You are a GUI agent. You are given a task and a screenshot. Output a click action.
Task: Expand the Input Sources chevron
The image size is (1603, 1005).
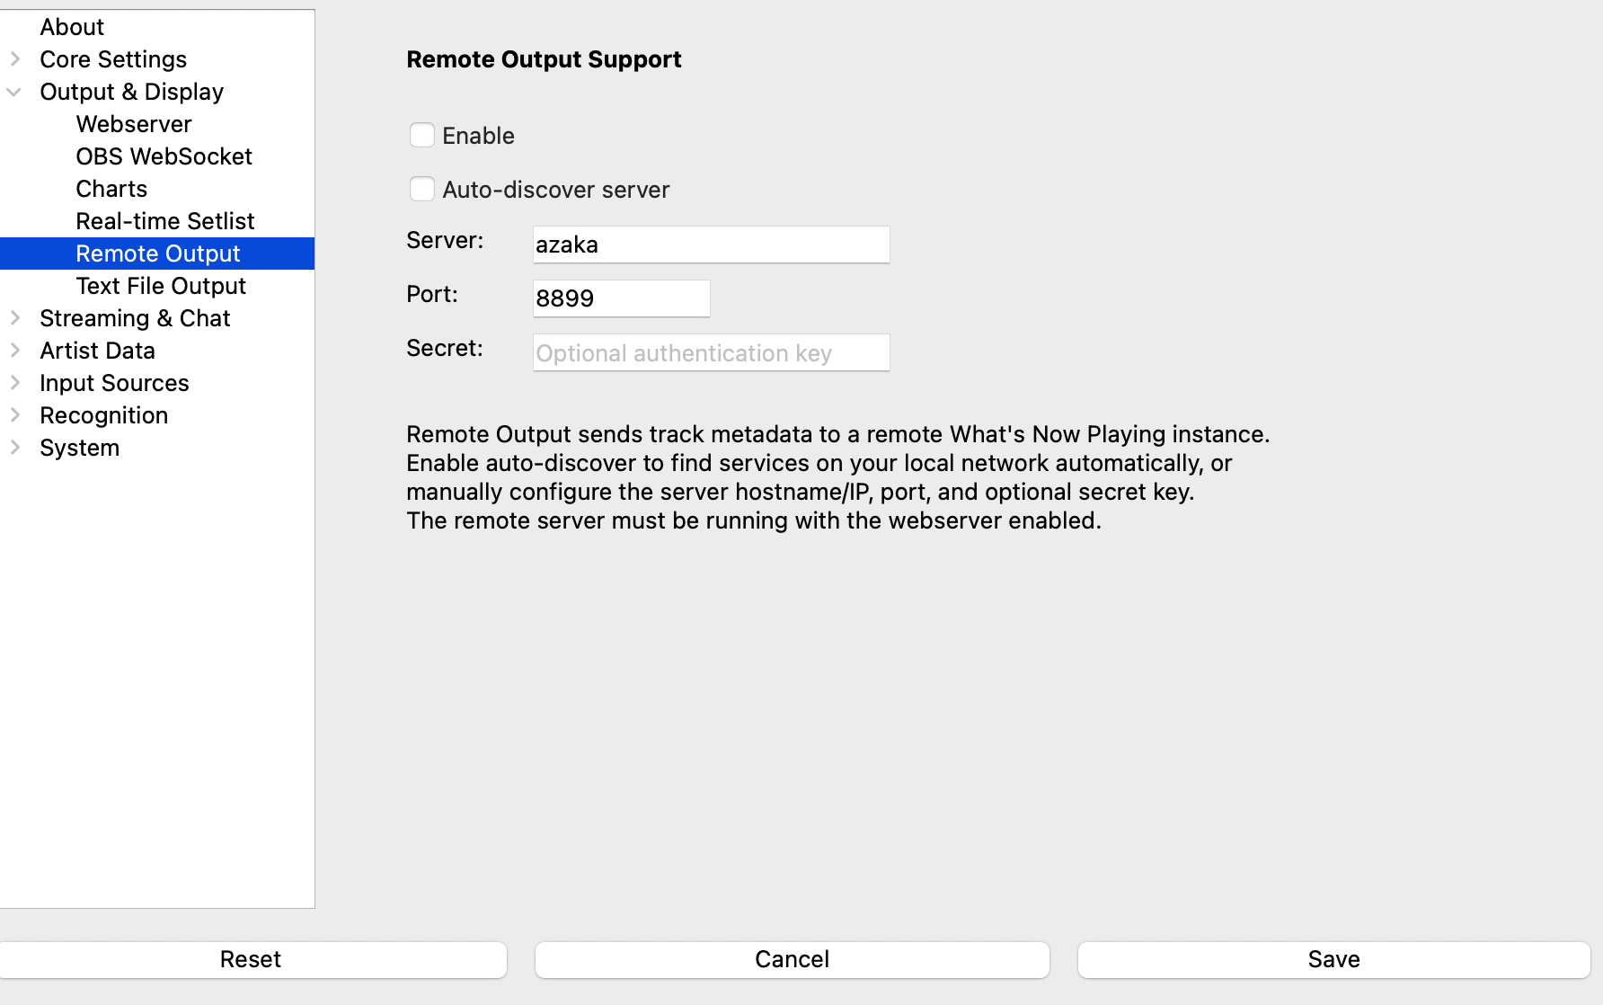pyautogui.click(x=15, y=383)
